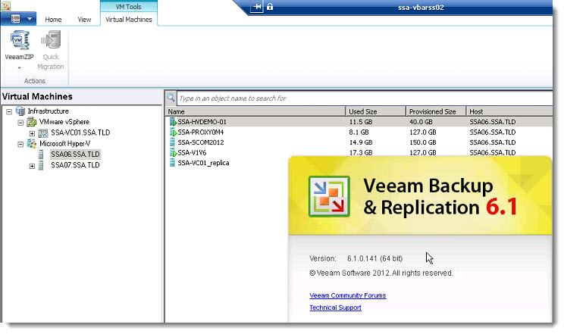This screenshot has height=334, width=564.
Task: Open the Technical Support link
Action: pos(335,307)
